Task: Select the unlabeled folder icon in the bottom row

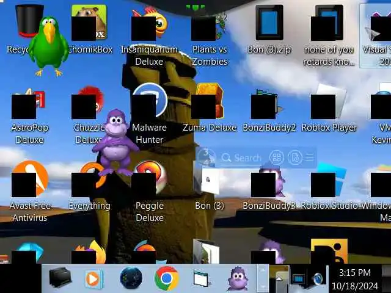Action: coord(206,251)
